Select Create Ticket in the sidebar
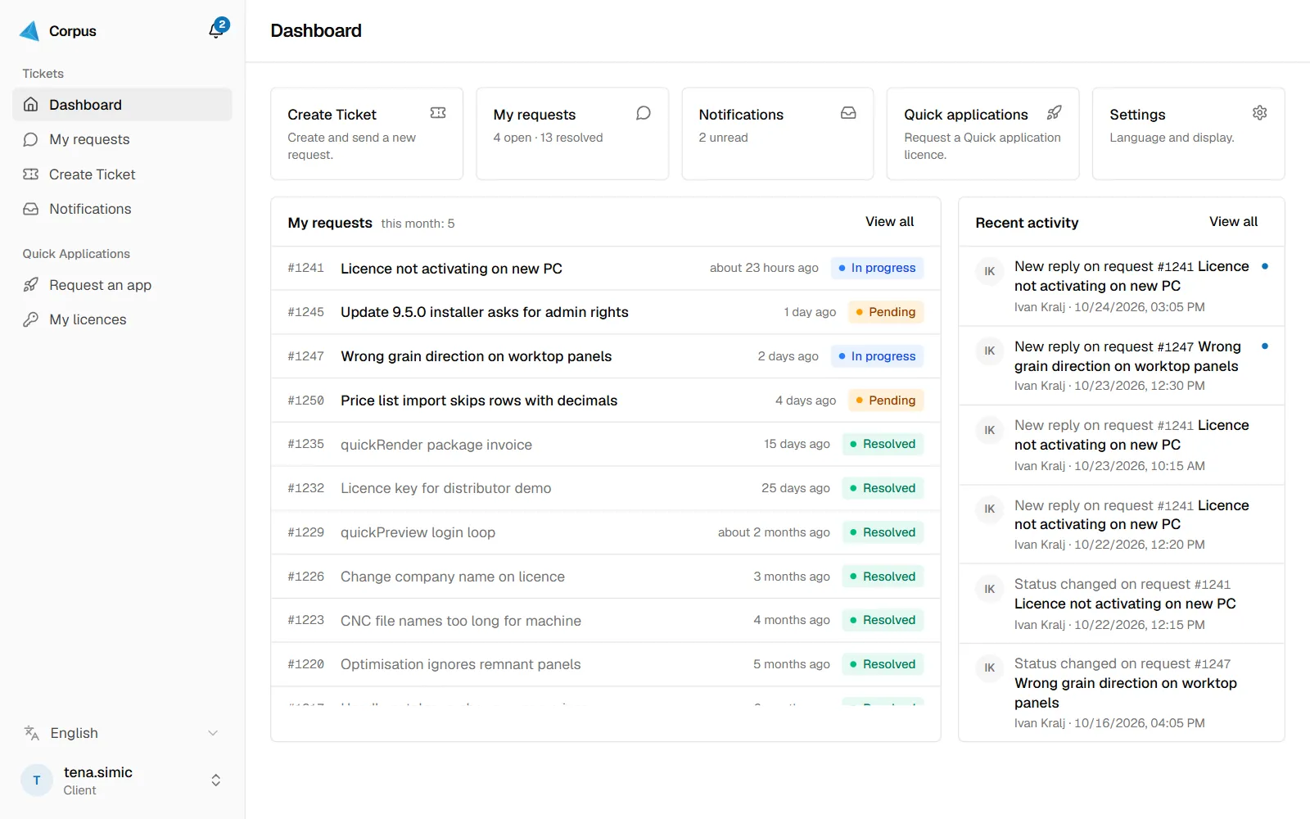The height and width of the screenshot is (819, 1310). click(123, 174)
